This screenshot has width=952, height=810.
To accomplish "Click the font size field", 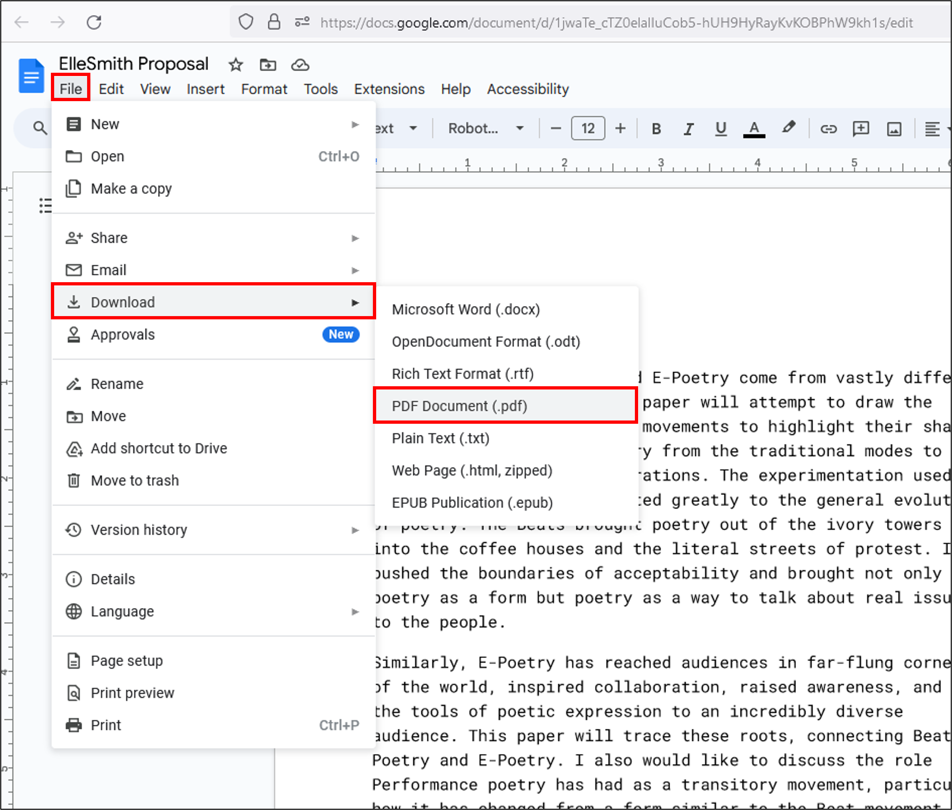I will pyautogui.click(x=588, y=129).
